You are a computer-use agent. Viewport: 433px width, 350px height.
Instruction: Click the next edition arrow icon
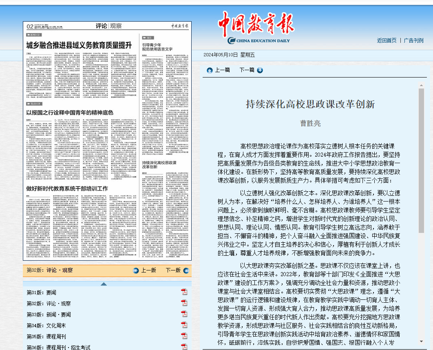click(186, 270)
